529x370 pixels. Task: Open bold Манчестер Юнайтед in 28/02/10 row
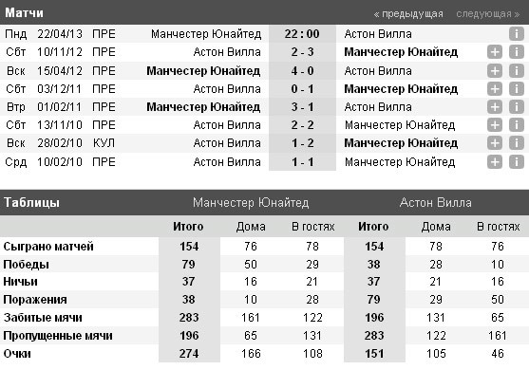point(401,143)
